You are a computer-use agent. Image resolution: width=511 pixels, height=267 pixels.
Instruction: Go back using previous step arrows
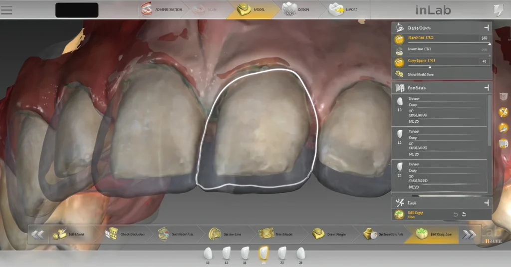point(37,234)
